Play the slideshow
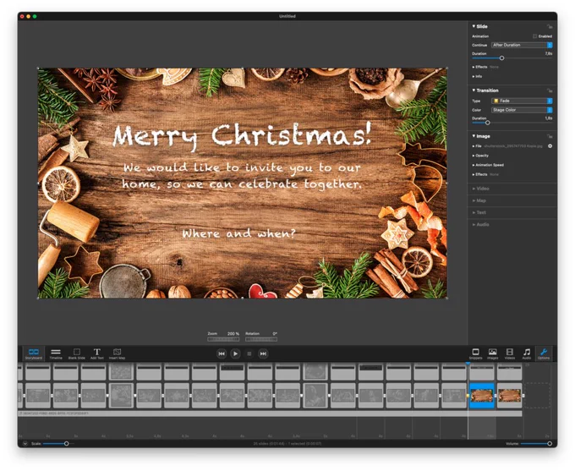The height and width of the screenshot is (471, 575). [235, 353]
